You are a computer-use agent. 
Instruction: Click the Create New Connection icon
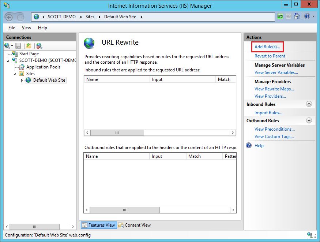click(x=8, y=46)
